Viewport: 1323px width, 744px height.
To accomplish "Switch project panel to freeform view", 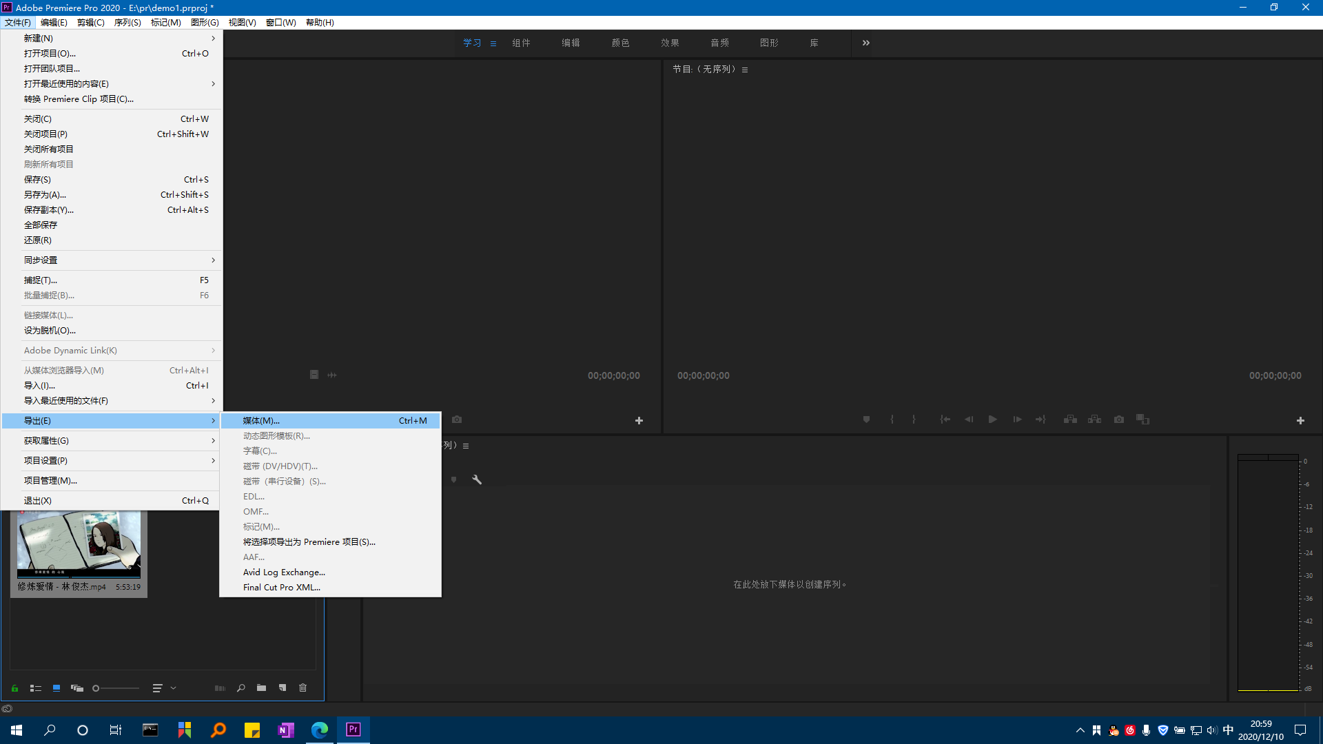I will 77,688.
